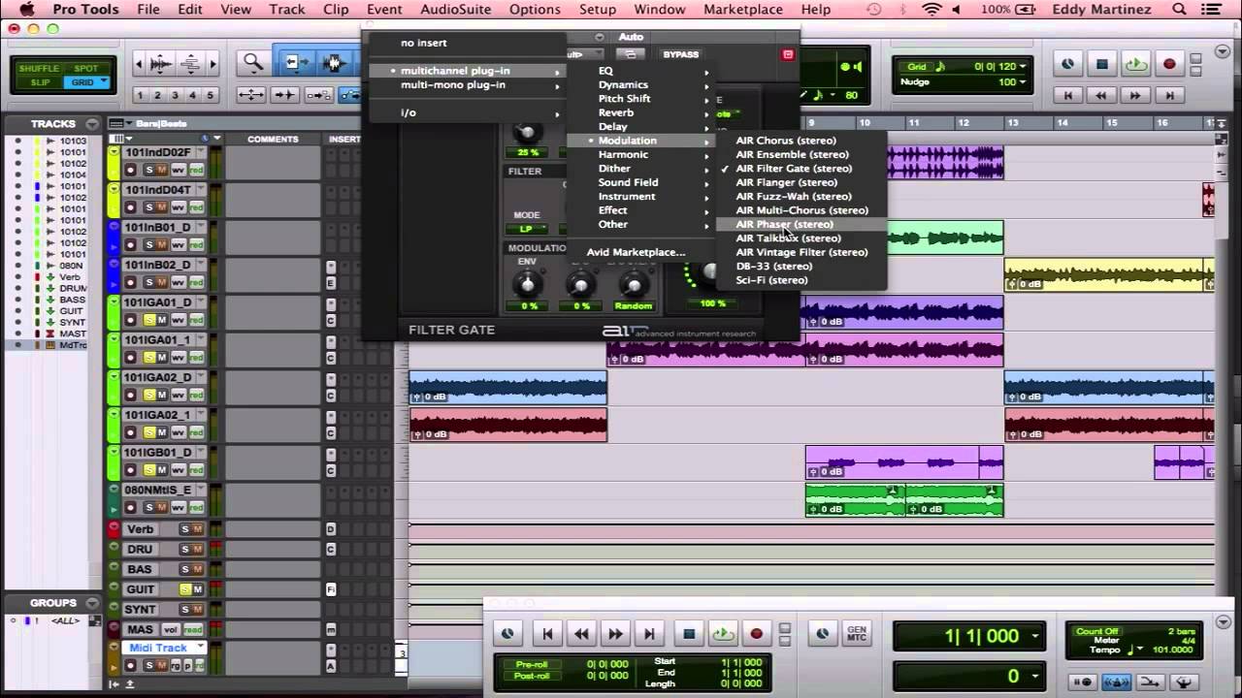
Task: Open the Transport main counter dropdown
Action: click(1036, 637)
